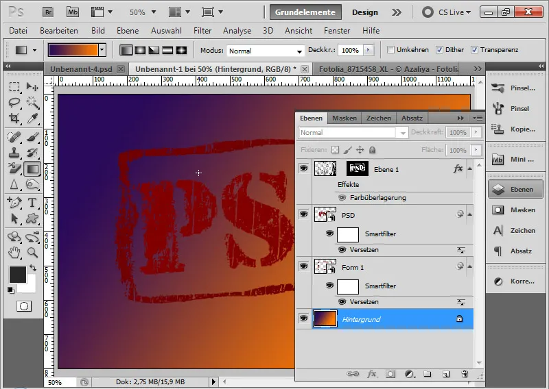The image size is (549, 389).
Task: Choose the radial gradient style
Action: [140, 50]
